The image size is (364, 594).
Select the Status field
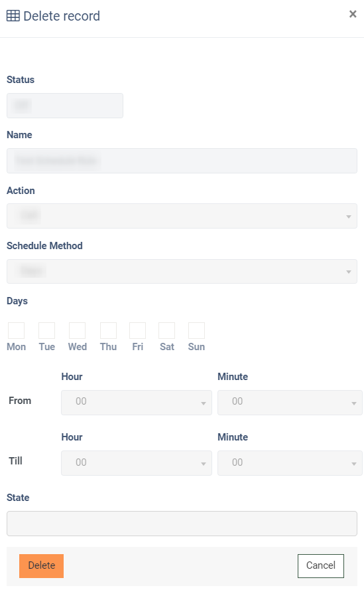pyautogui.click(x=65, y=106)
